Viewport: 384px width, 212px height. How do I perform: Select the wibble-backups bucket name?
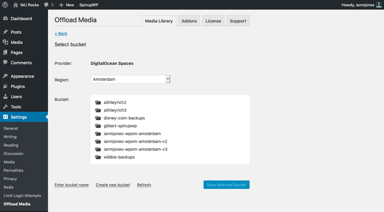point(119,157)
